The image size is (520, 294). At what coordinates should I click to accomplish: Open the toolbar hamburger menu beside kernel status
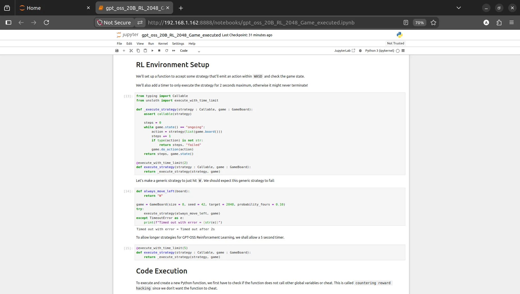coord(403,51)
